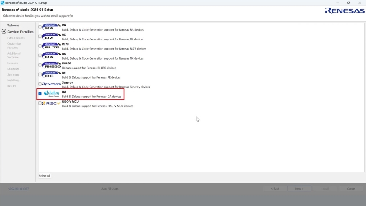Click the Next button

coord(299,188)
